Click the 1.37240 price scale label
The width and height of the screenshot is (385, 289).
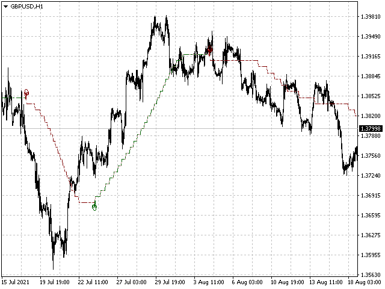(371, 175)
